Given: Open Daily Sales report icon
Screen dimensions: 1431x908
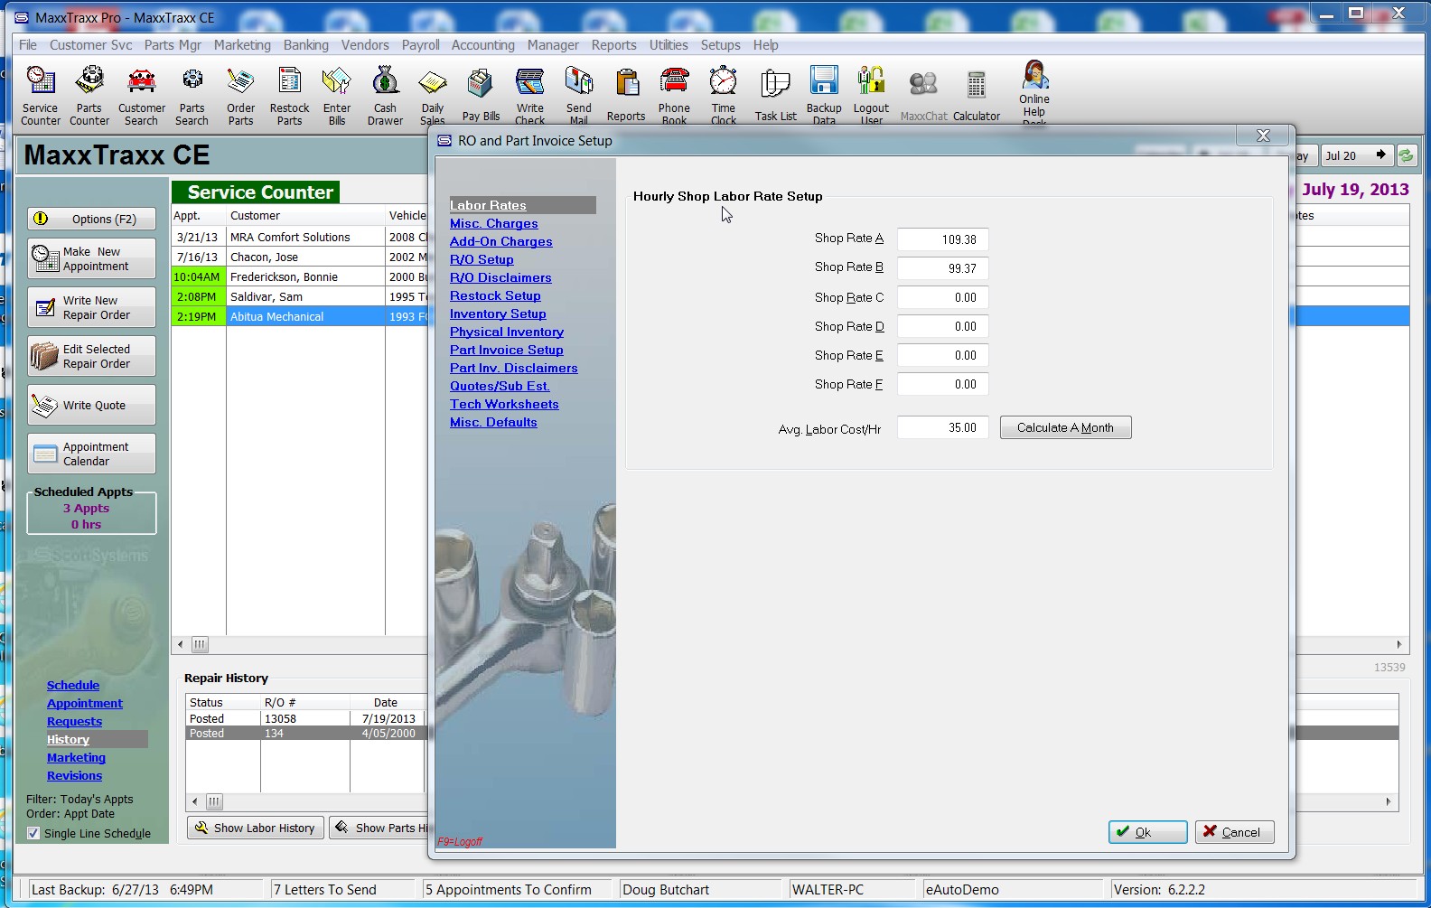Looking at the screenshot, I should point(433,95).
